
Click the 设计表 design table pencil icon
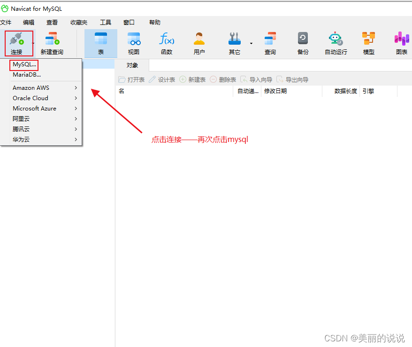point(152,79)
